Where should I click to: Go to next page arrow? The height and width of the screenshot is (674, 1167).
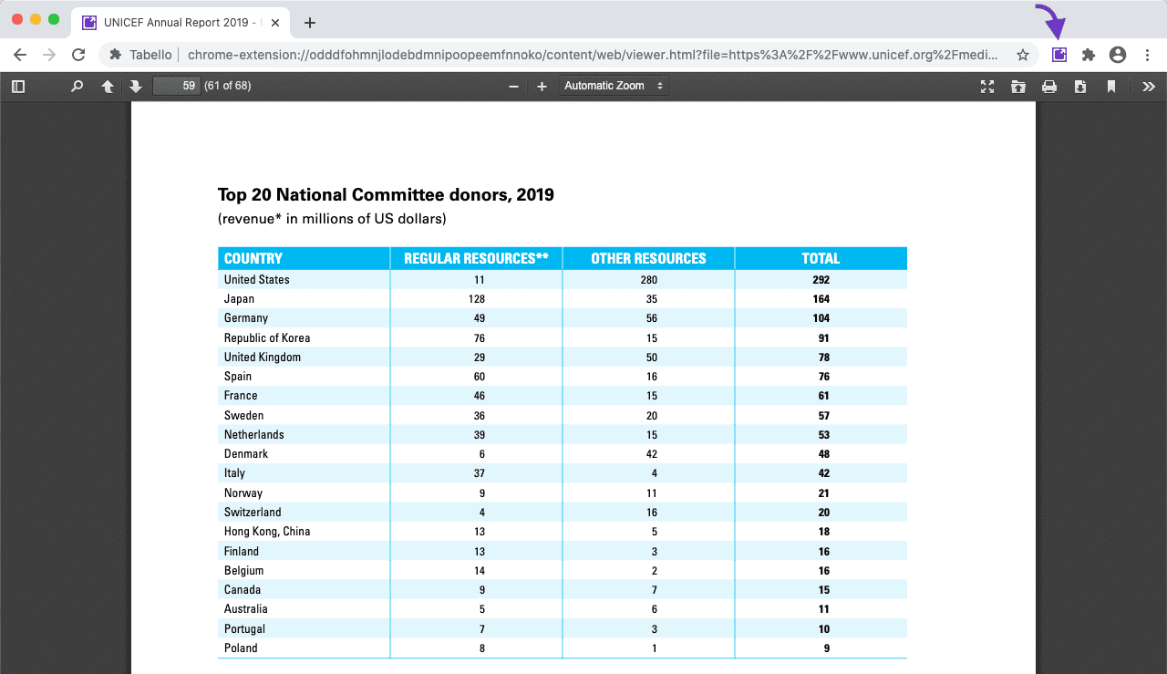[x=136, y=86]
